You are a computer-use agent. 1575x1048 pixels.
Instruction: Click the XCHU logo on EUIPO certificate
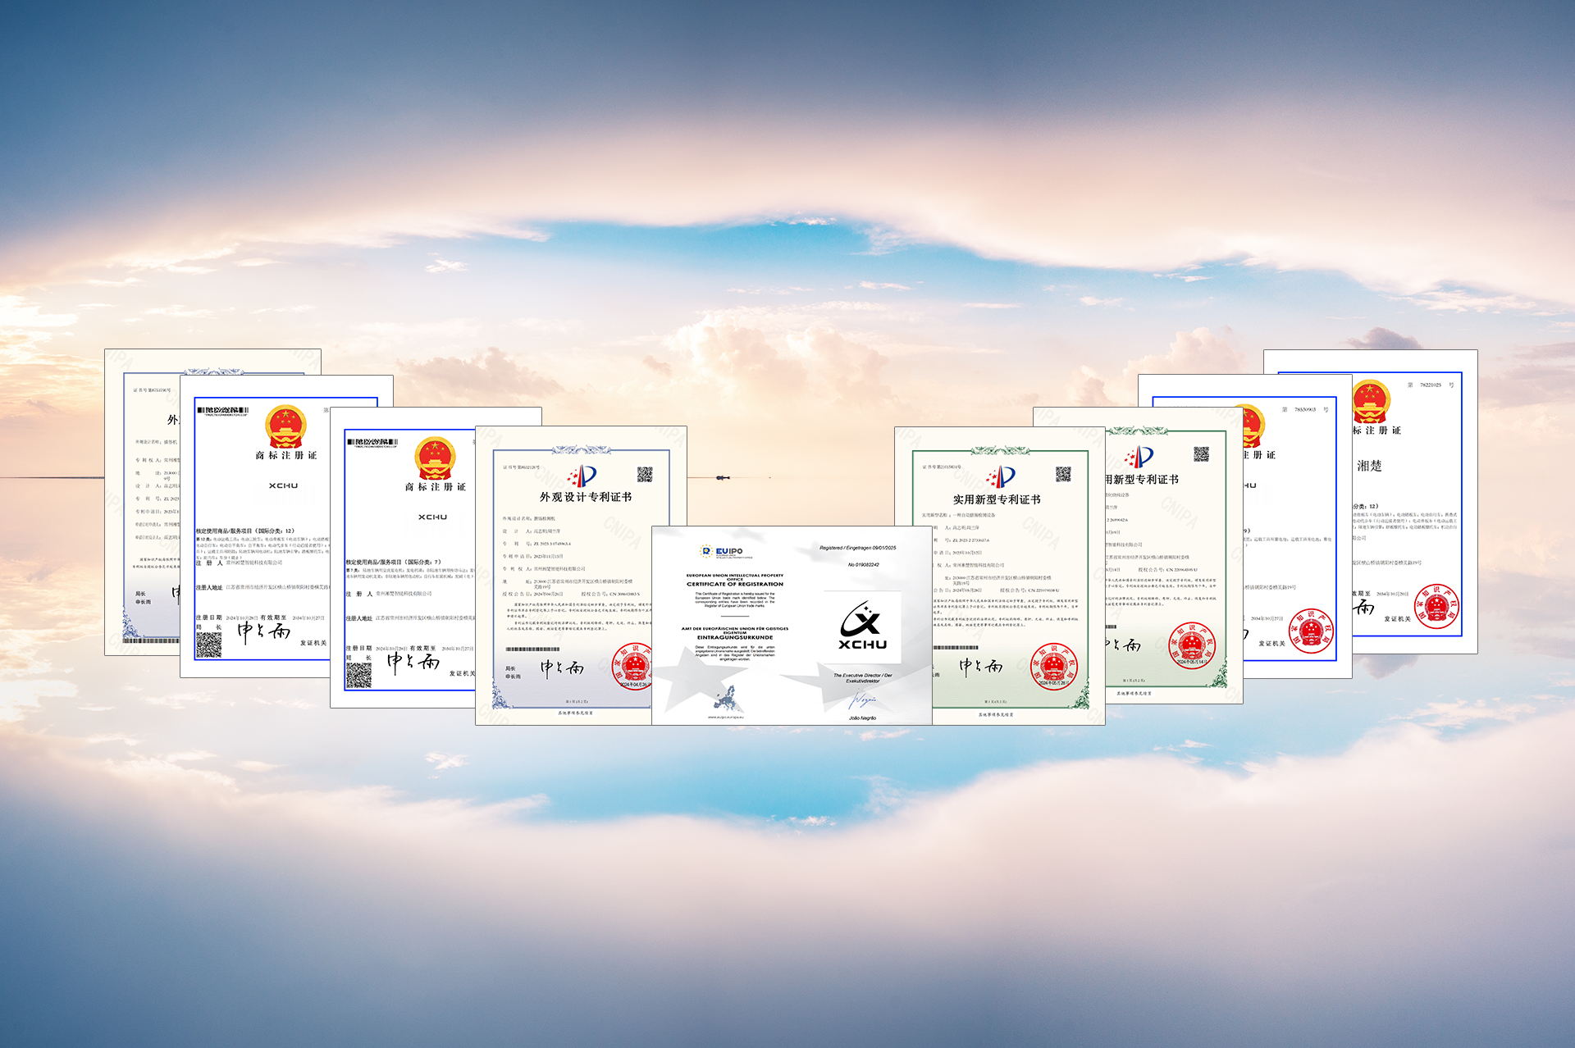click(861, 626)
